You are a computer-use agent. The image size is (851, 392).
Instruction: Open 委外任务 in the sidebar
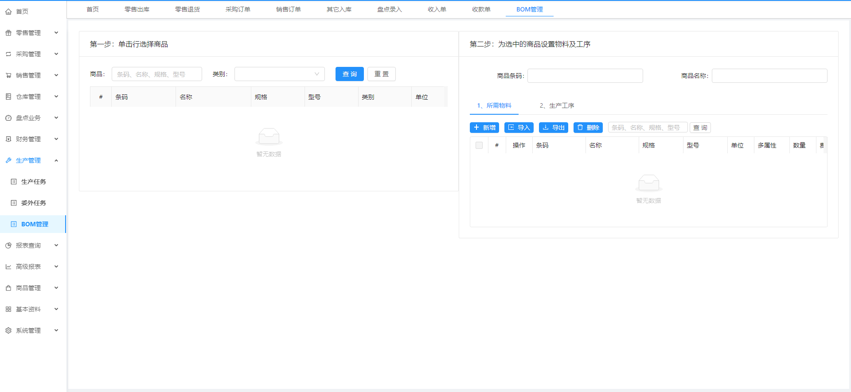[33, 203]
